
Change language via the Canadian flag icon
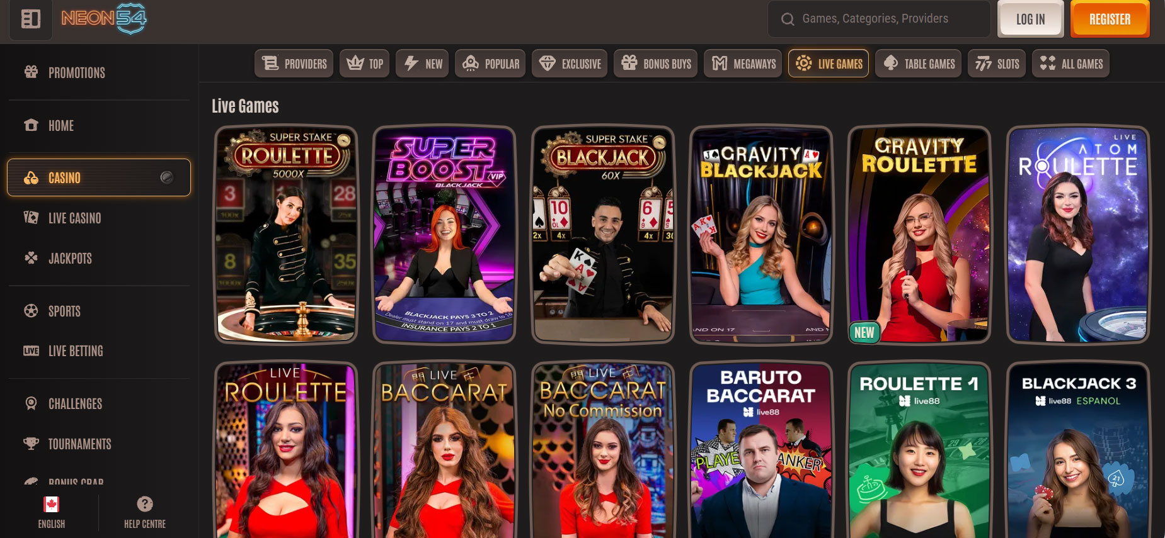51,504
